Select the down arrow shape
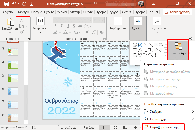Image resolution: width=195 pixels, height=130 pixels. [161, 50]
